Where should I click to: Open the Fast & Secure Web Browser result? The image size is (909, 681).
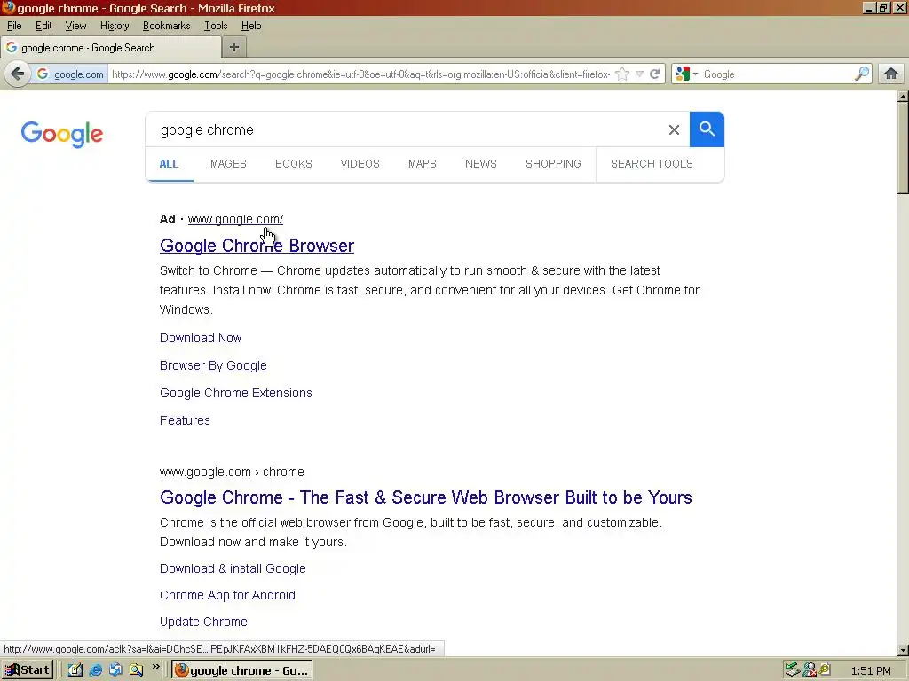(426, 497)
